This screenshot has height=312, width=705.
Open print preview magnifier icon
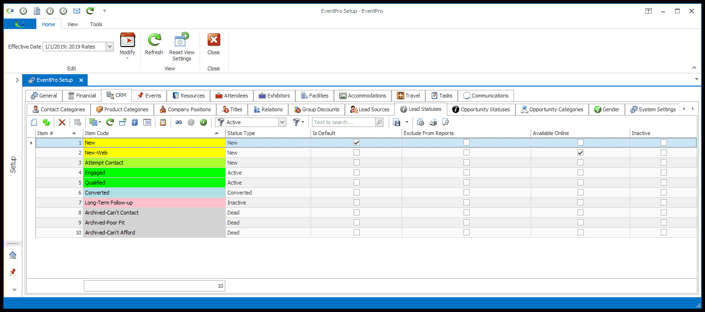point(445,122)
